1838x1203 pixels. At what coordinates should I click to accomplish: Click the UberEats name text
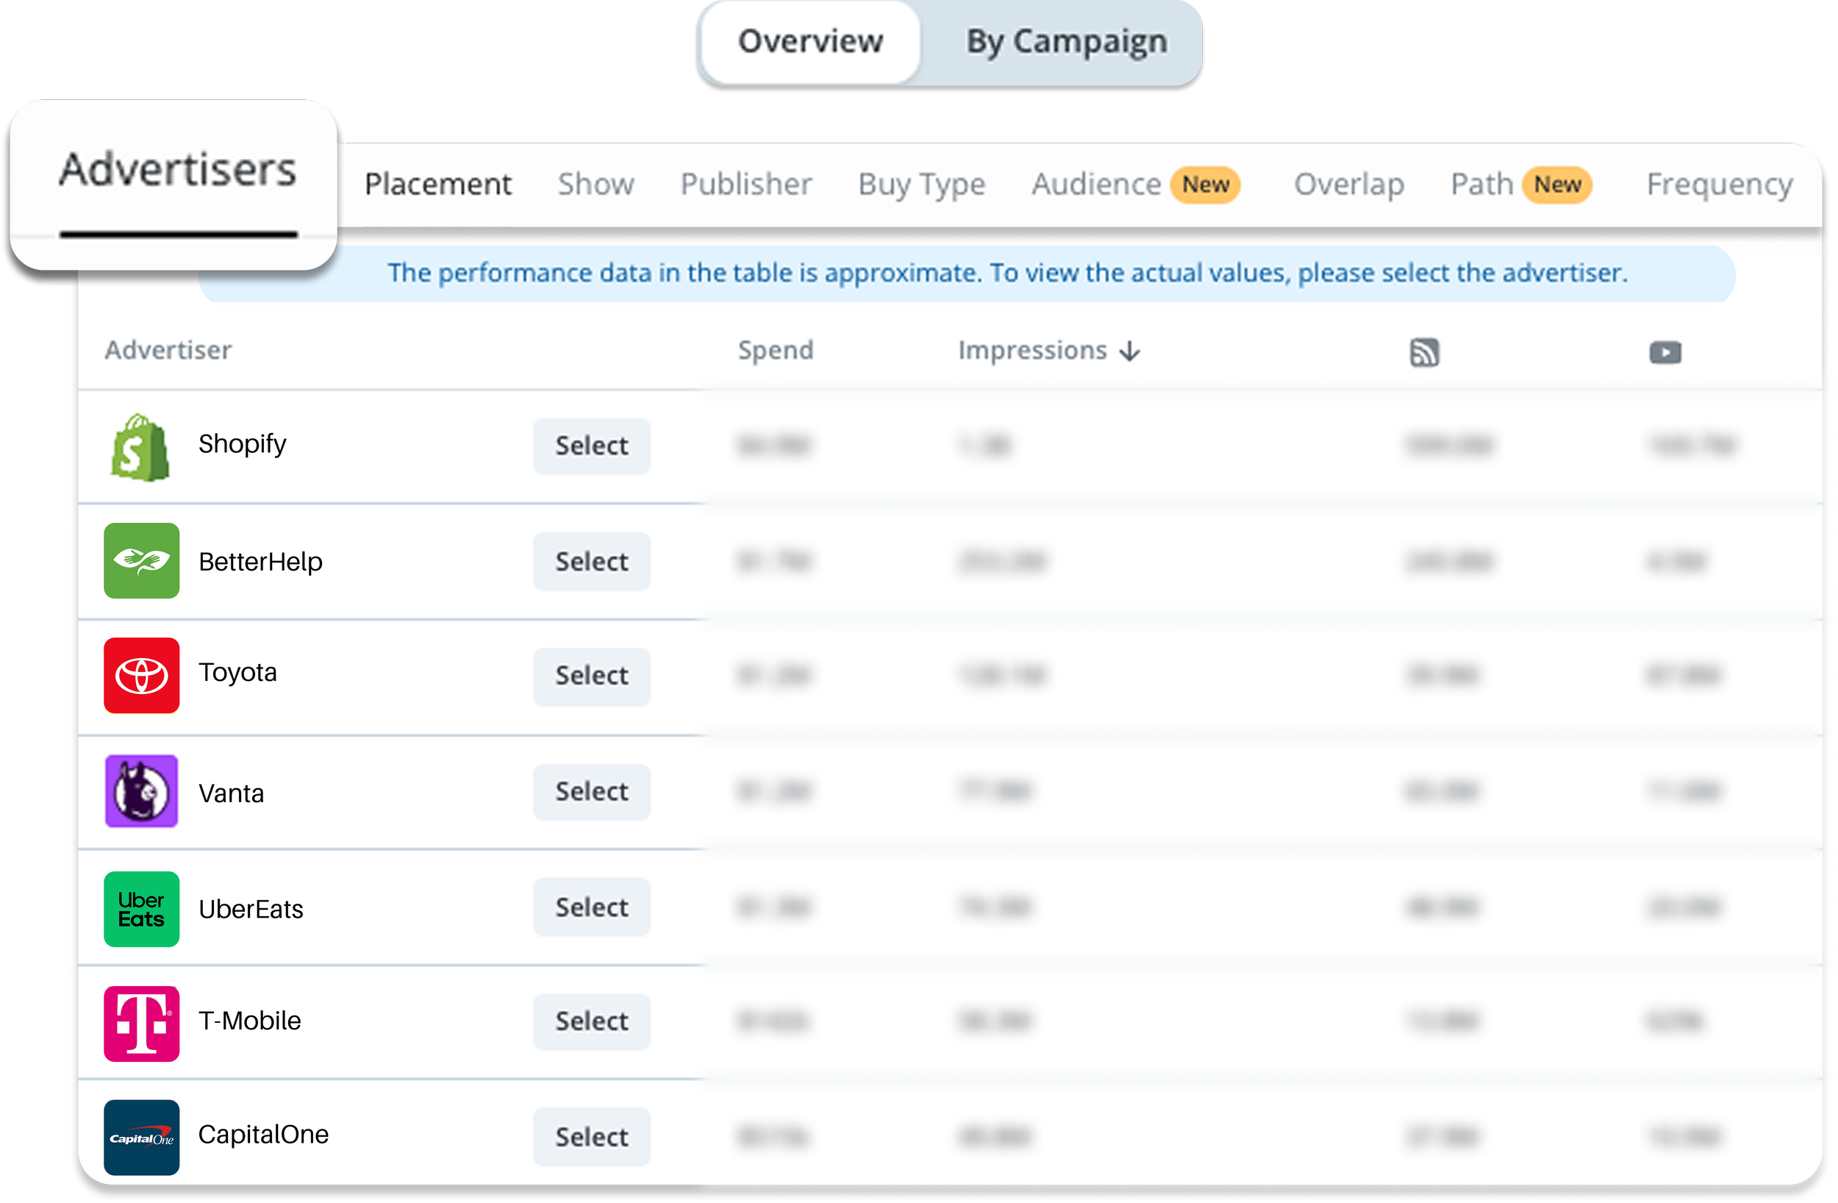point(251,910)
